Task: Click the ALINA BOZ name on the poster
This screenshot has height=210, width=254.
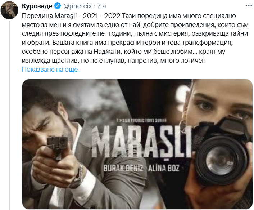Action: coord(164,168)
